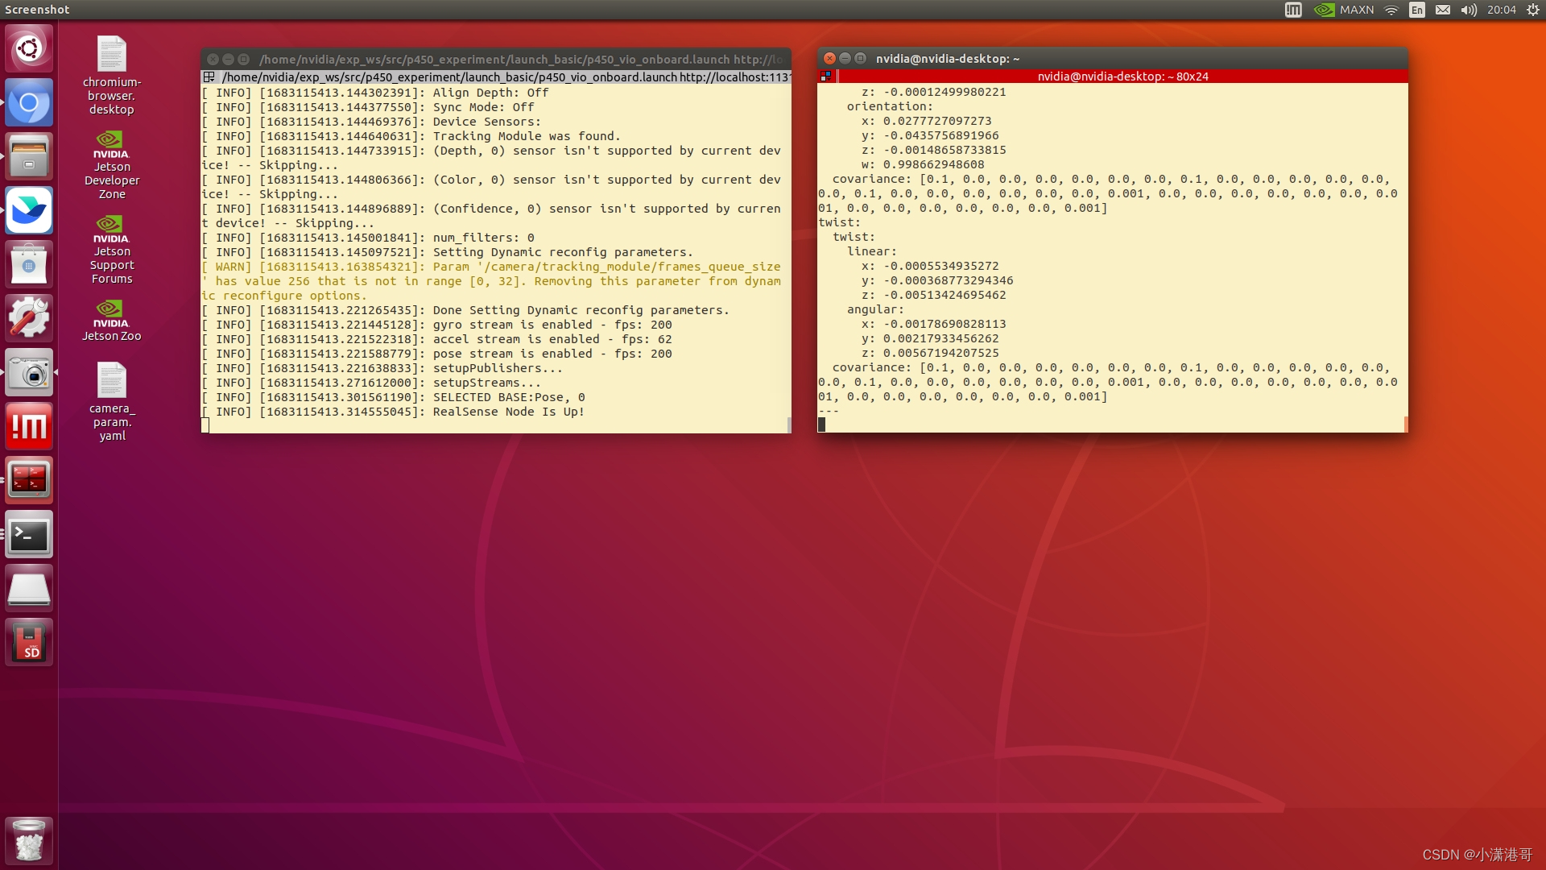Close the p450_vio_onboard.launch terminal window
The width and height of the screenshot is (1546, 870).
213,60
